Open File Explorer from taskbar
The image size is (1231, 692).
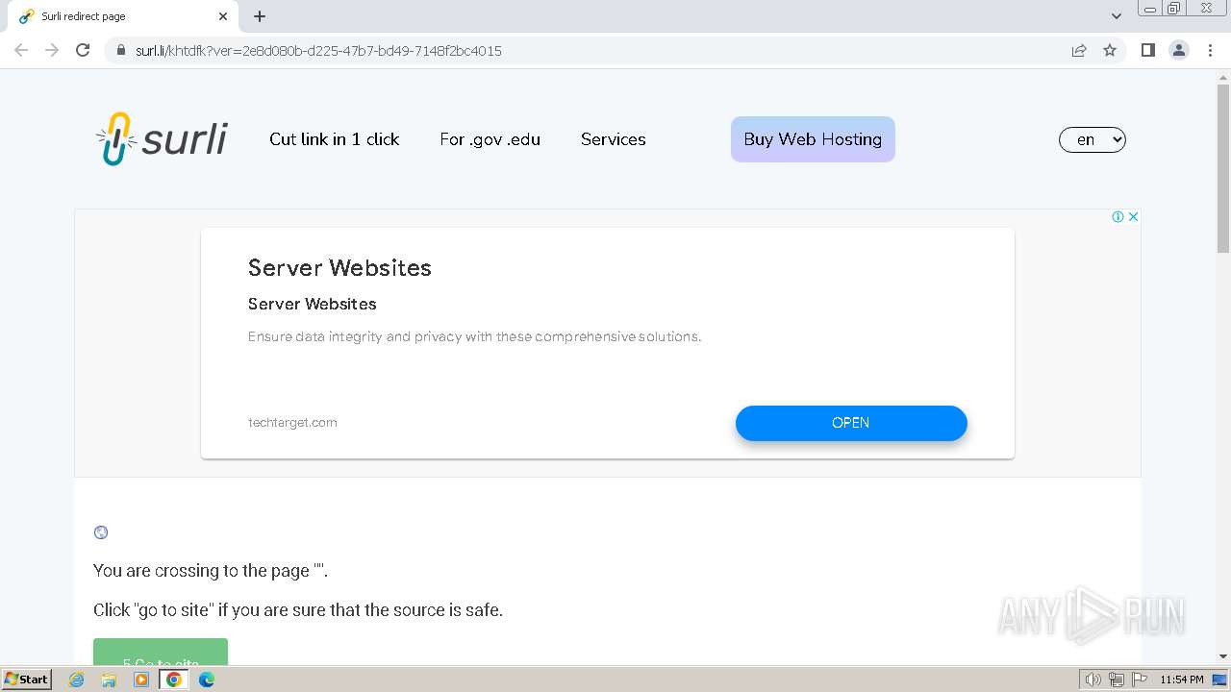pos(109,680)
